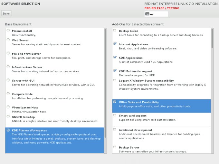The height and width of the screenshot is (164, 219).
Task: Click the Add-Ons list scrollbar
Action: [x=212, y=38]
